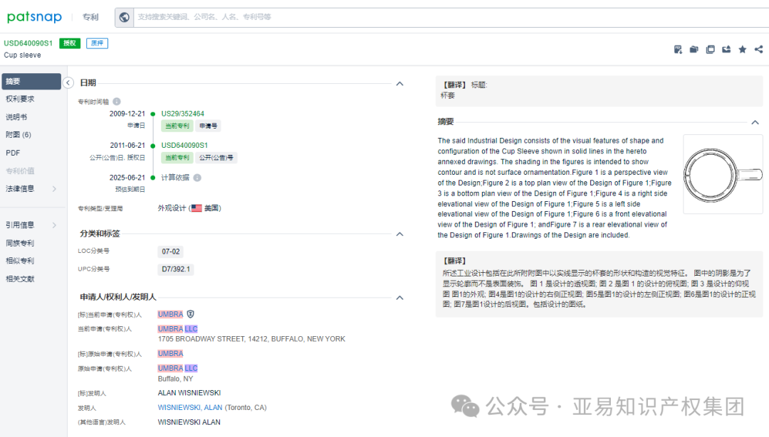Viewport: 769px width, 437px height.
Task: Favorite this patent with the star icon
Action: (743, 50)
